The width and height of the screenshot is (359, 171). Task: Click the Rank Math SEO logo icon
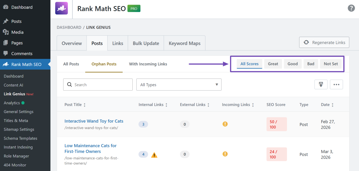coord(62,8)
